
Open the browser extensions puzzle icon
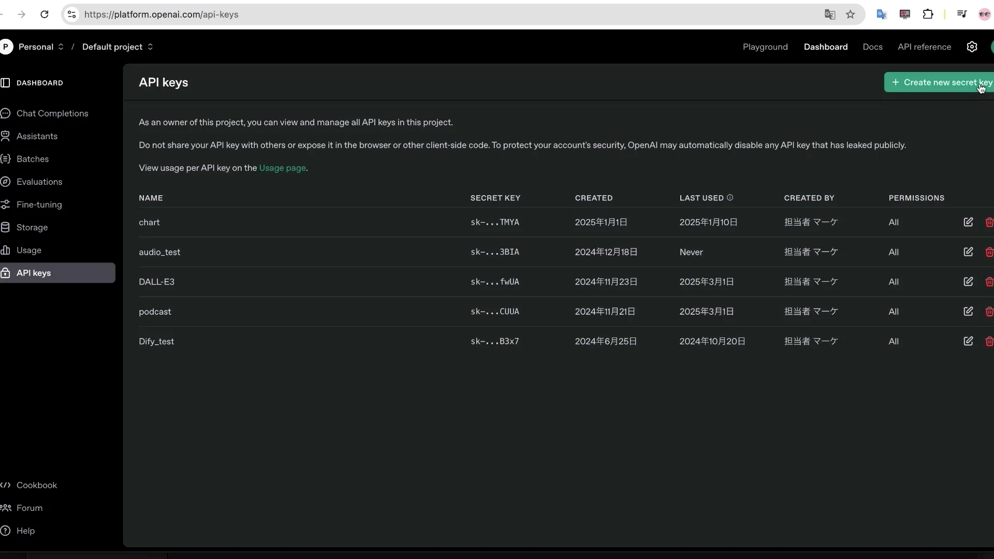coord(928,14)
